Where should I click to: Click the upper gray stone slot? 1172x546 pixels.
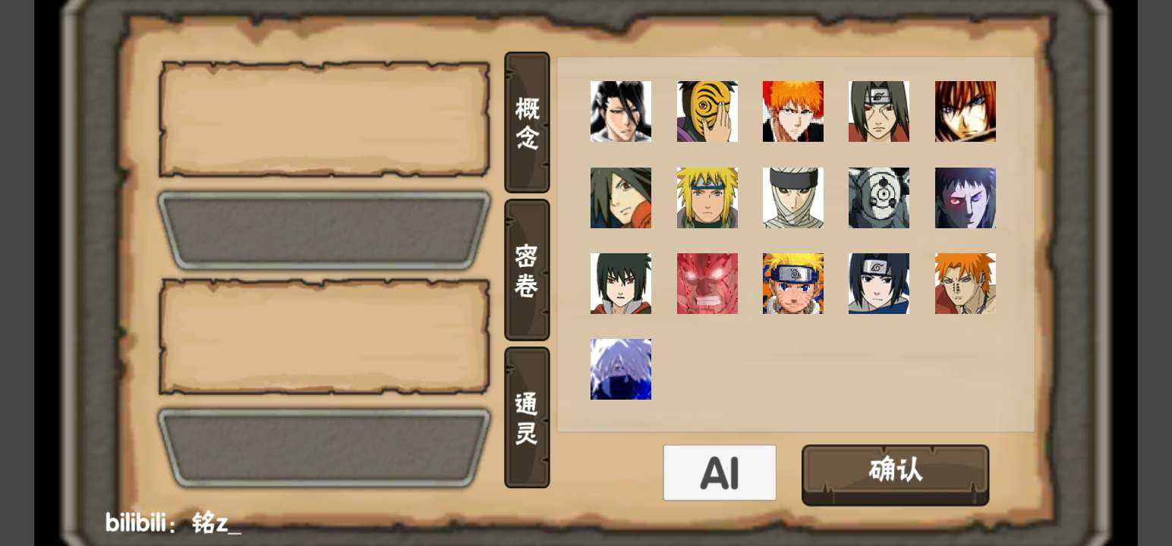click(x=324, y=231)
